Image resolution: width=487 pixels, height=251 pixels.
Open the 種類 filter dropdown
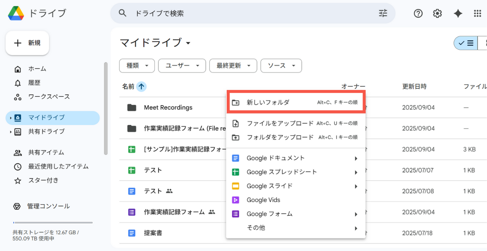point(137,65)
